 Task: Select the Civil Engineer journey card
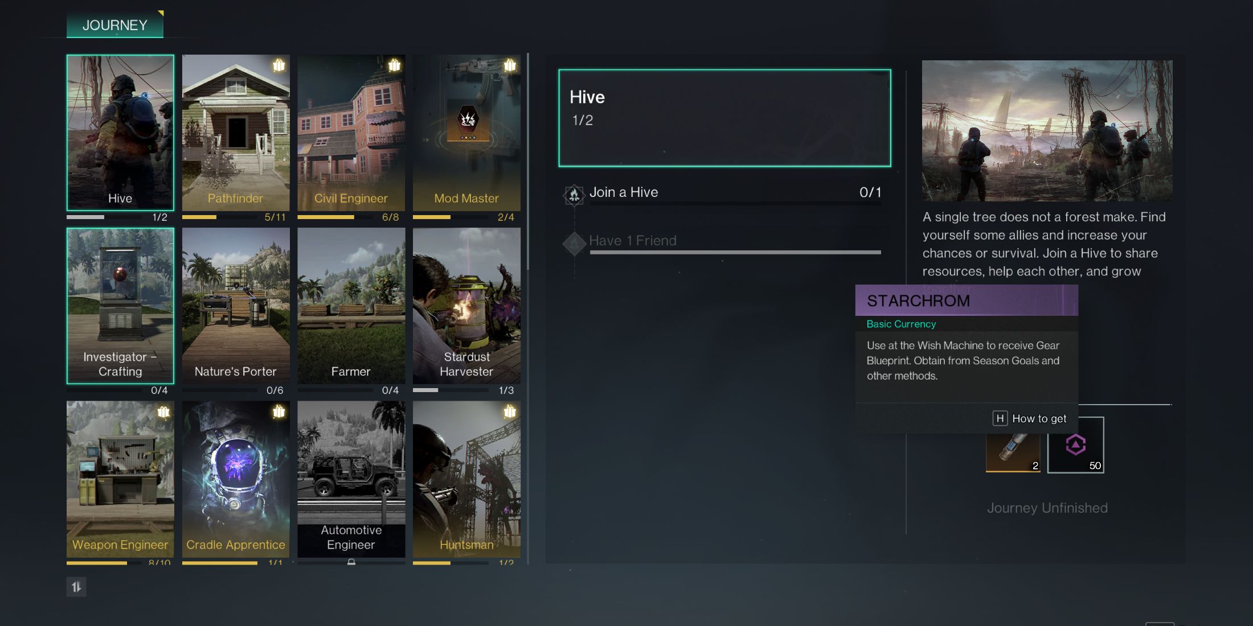350,132
